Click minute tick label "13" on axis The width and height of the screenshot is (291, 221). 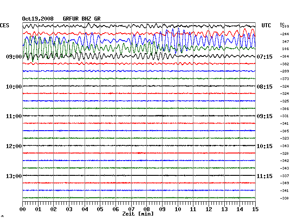point(224,209)
